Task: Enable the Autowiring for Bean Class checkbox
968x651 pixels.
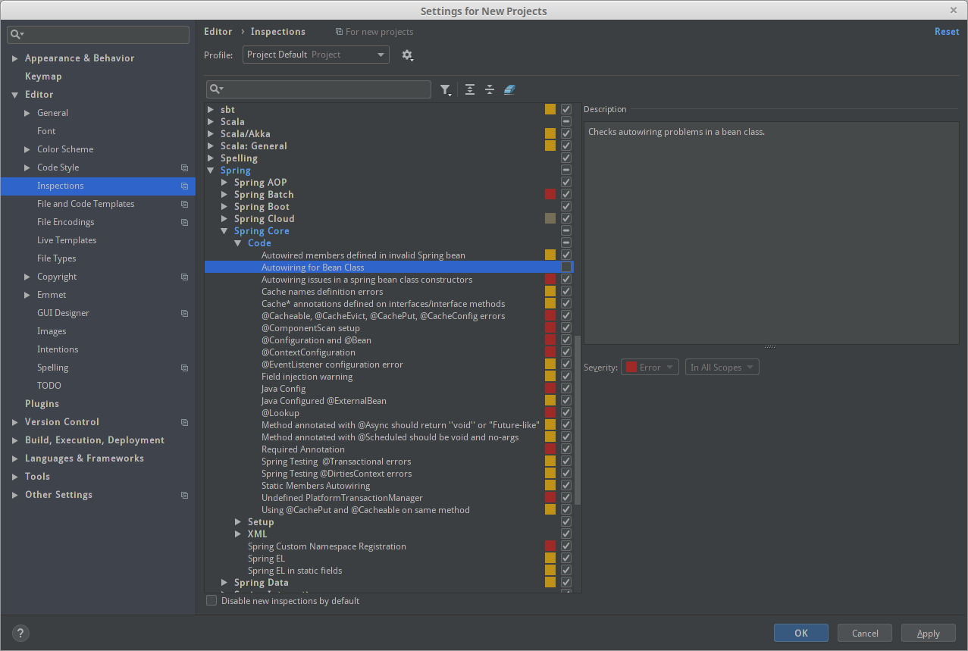Action: tap(566, 267)
